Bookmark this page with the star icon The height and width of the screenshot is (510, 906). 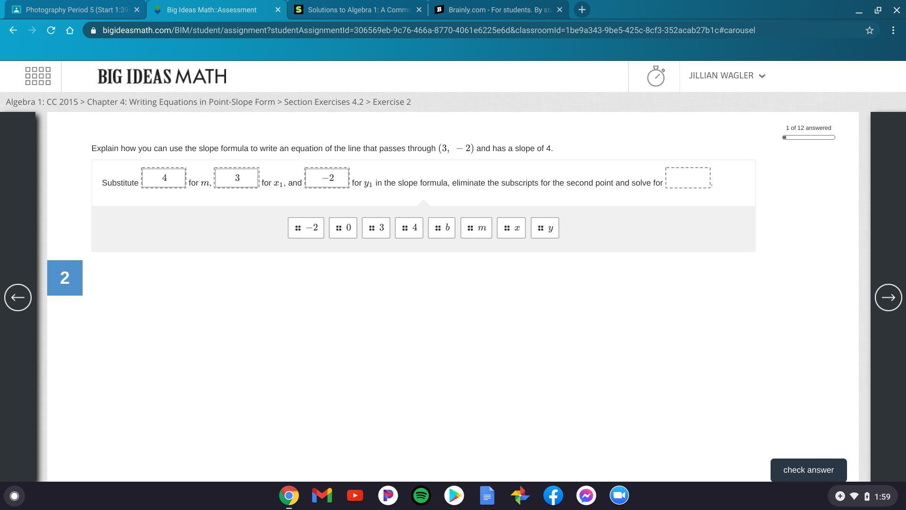click(x=869, y=30)
